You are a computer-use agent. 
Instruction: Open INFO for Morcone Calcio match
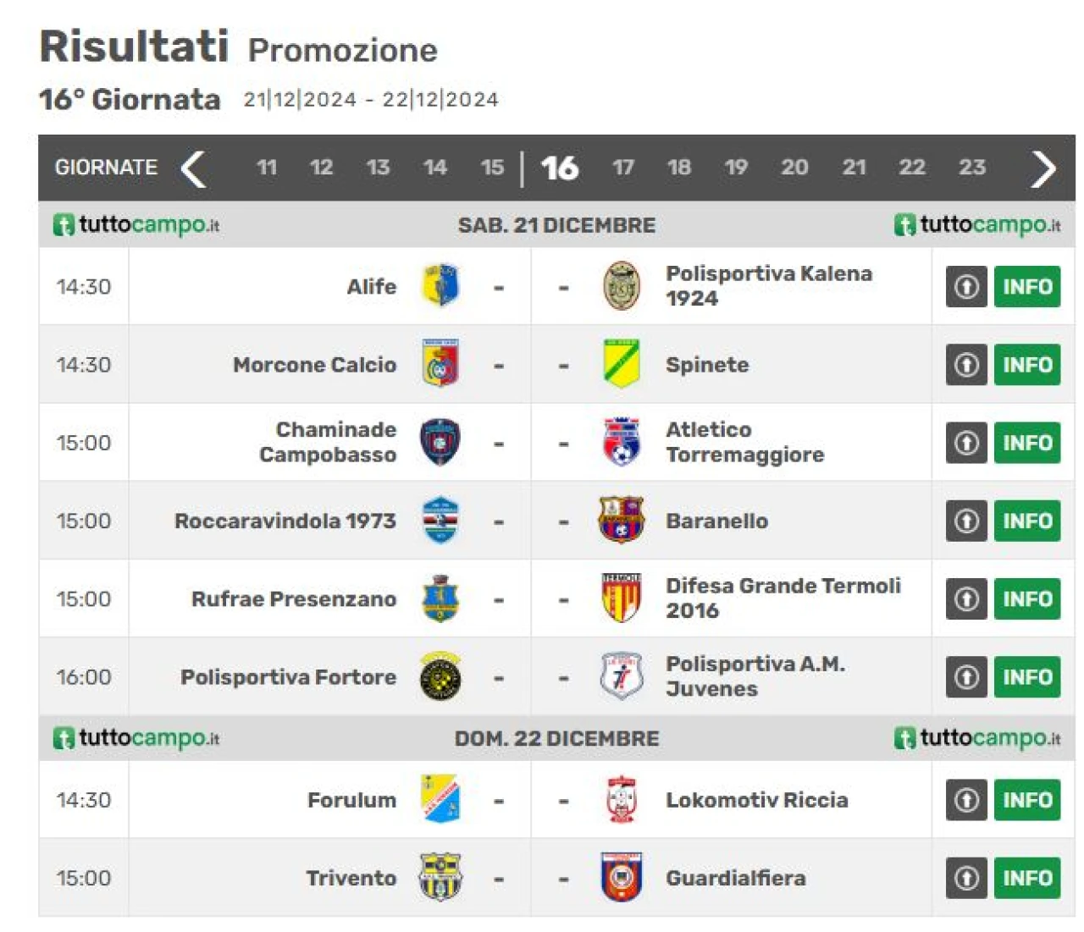tap(1027, 365)
